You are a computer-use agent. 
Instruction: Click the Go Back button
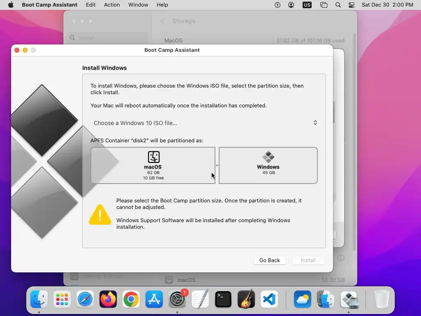(x=270, y=260)
